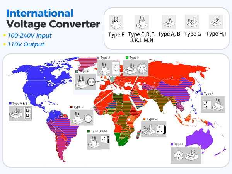Click the blue Type A & B color swatch

(10, 103)
